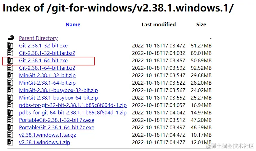Screen dimensions: 256x151
Task: Download PortableGit-2.38.1-32-bit.7z.exe
Action: tap(57, 120)
